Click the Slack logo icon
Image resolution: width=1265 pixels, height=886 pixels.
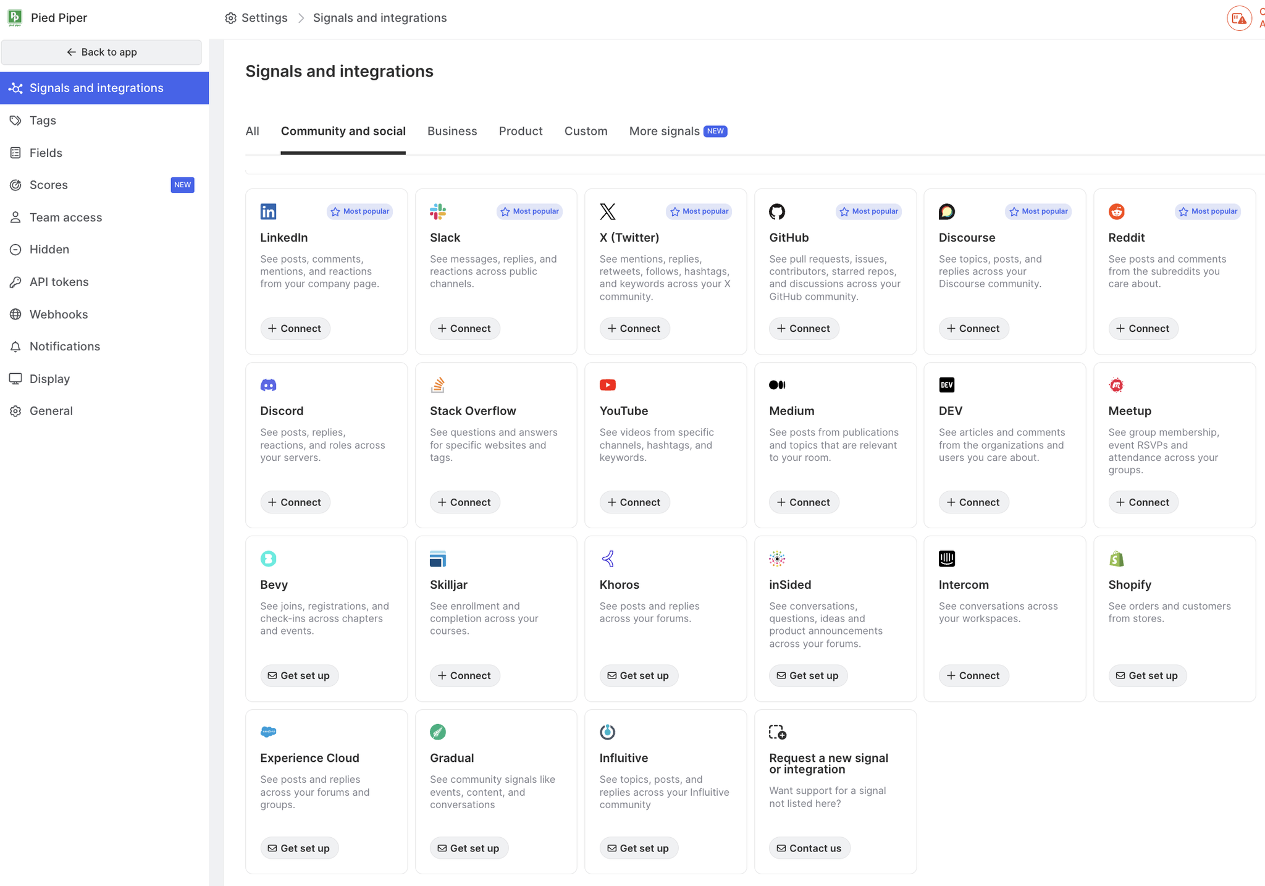pos(438,211)
